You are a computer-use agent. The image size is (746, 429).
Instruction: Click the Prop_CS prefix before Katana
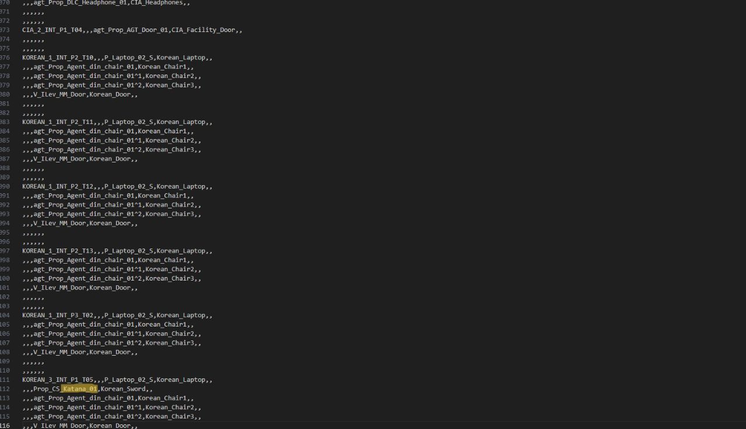click(x=47, y=389)
